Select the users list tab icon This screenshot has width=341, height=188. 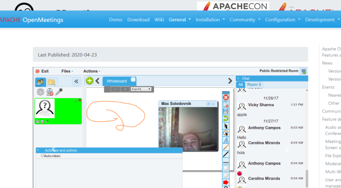coord(40,82)
